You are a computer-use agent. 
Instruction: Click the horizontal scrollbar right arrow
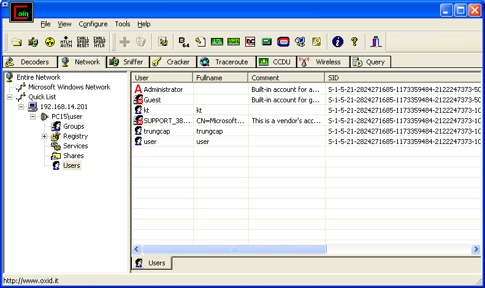point(476,249)
